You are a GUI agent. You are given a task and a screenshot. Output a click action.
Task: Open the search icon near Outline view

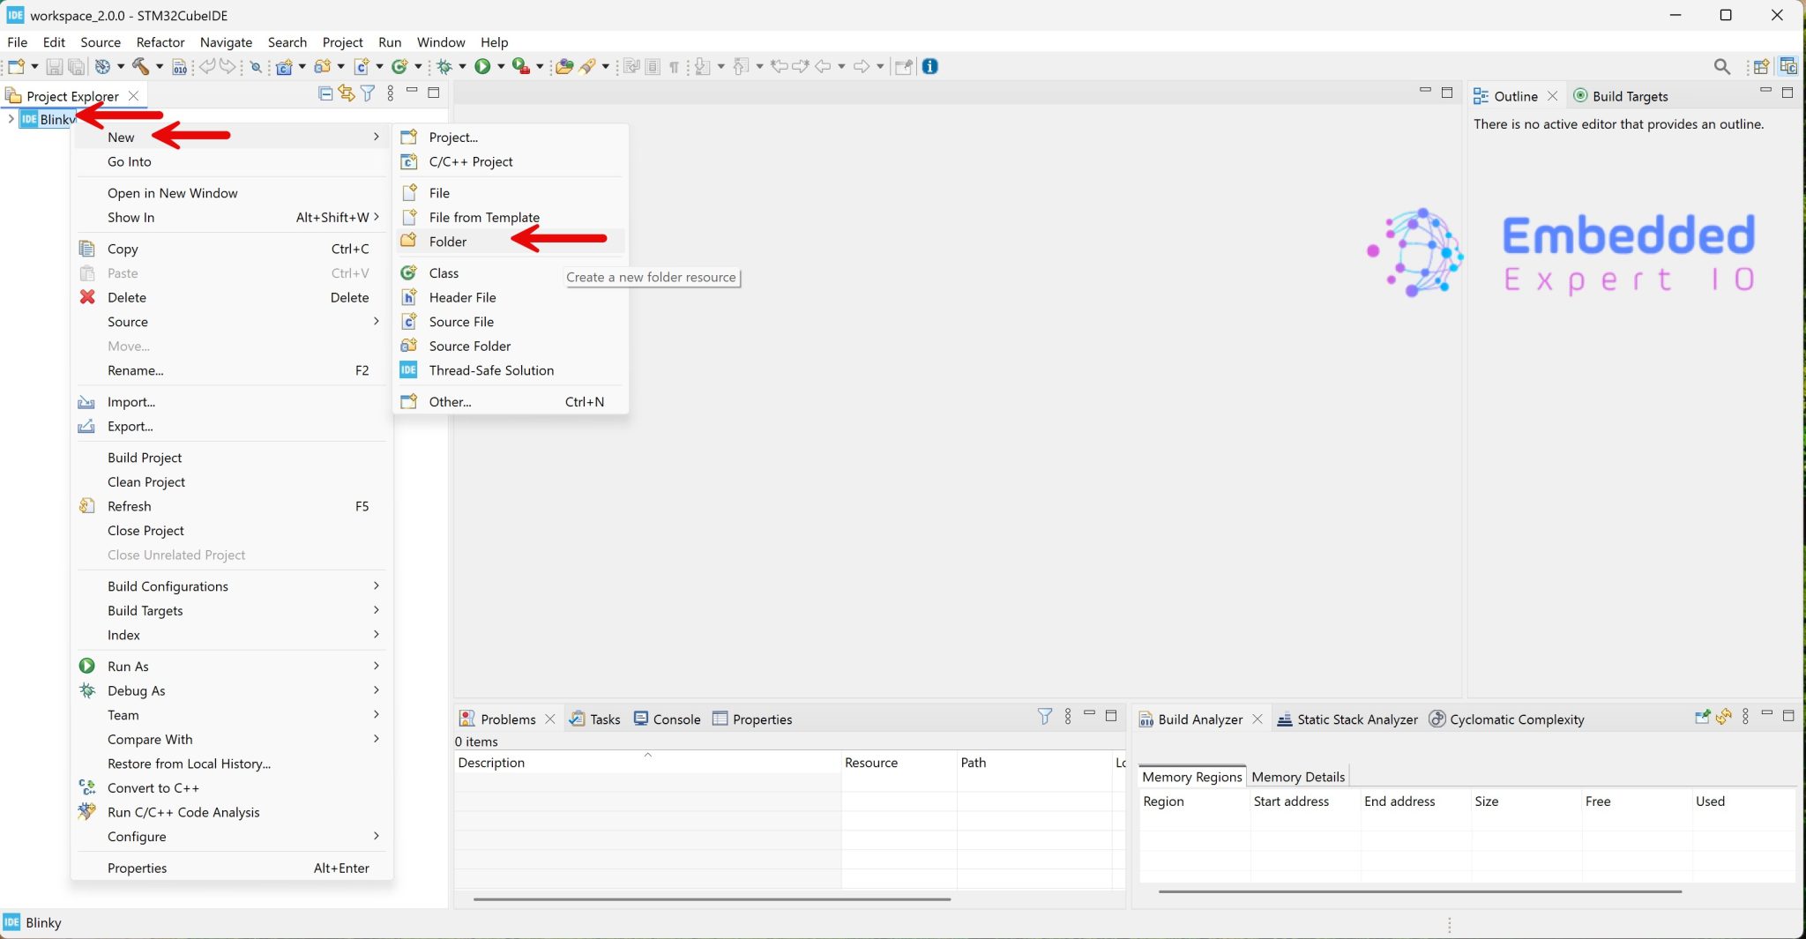tap(1723, 66)
